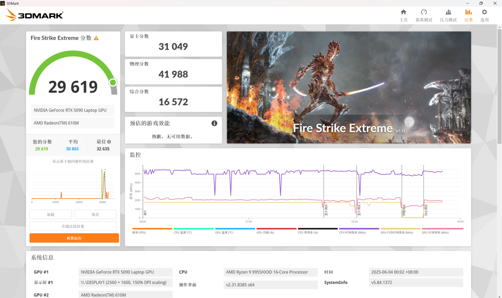Open 基准测试 benchmark tests icon
Viewport: 502px width, 298px height.
423,15
